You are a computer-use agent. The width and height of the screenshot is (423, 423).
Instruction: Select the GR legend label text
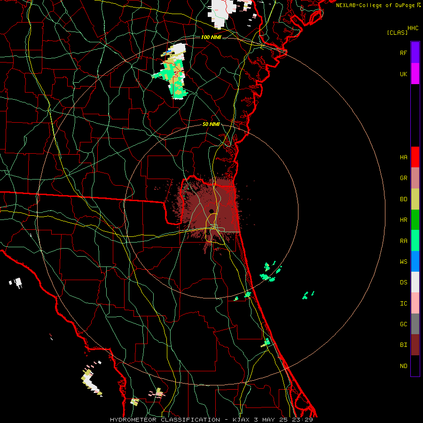pyautogui.click(x=403, y=178)
